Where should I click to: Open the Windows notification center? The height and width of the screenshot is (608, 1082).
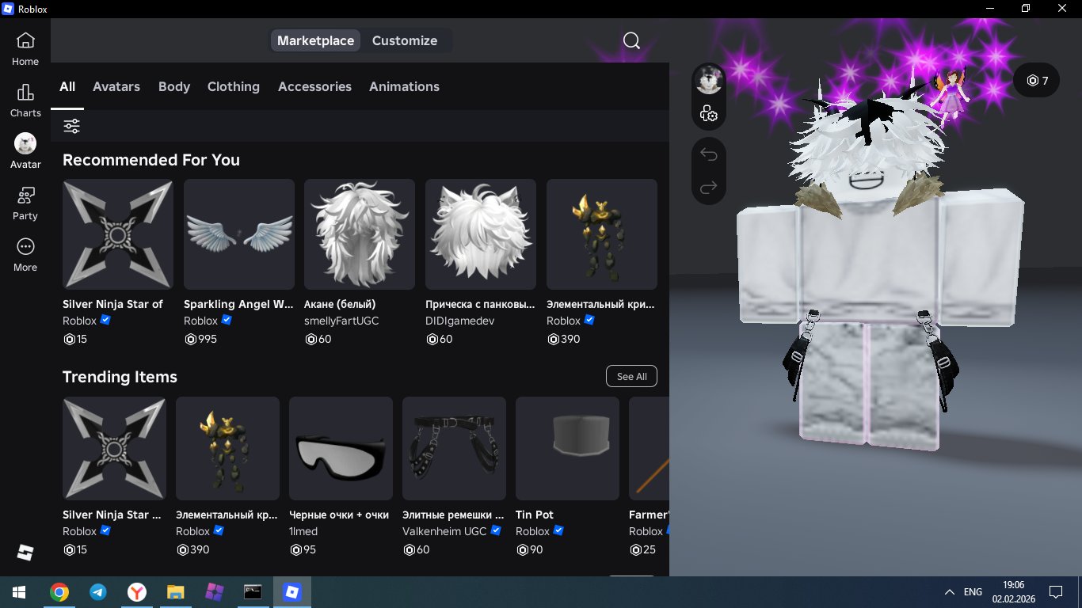[x=1055, y=592]
